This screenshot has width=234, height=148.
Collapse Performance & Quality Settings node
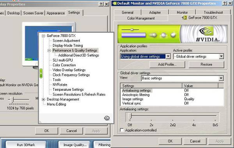click(49, 51)
